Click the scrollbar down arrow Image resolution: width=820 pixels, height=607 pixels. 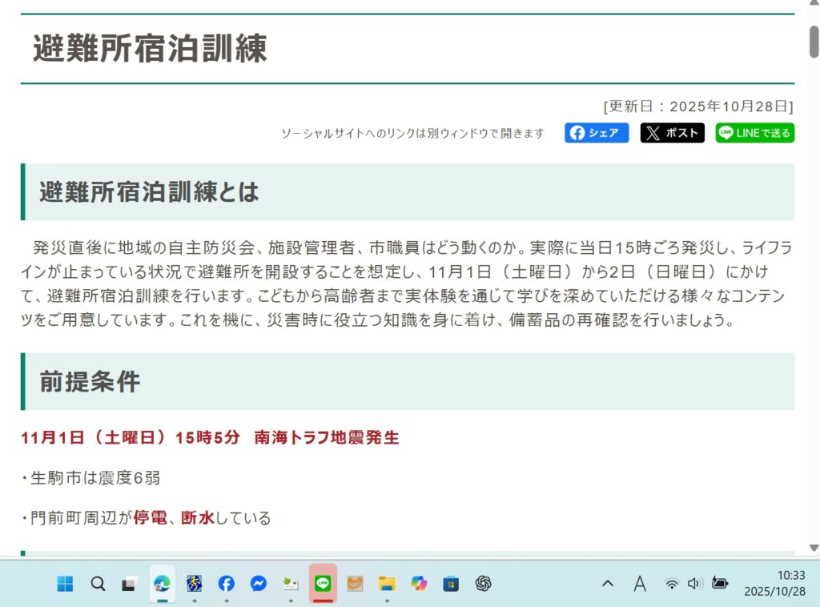point(814,549)
